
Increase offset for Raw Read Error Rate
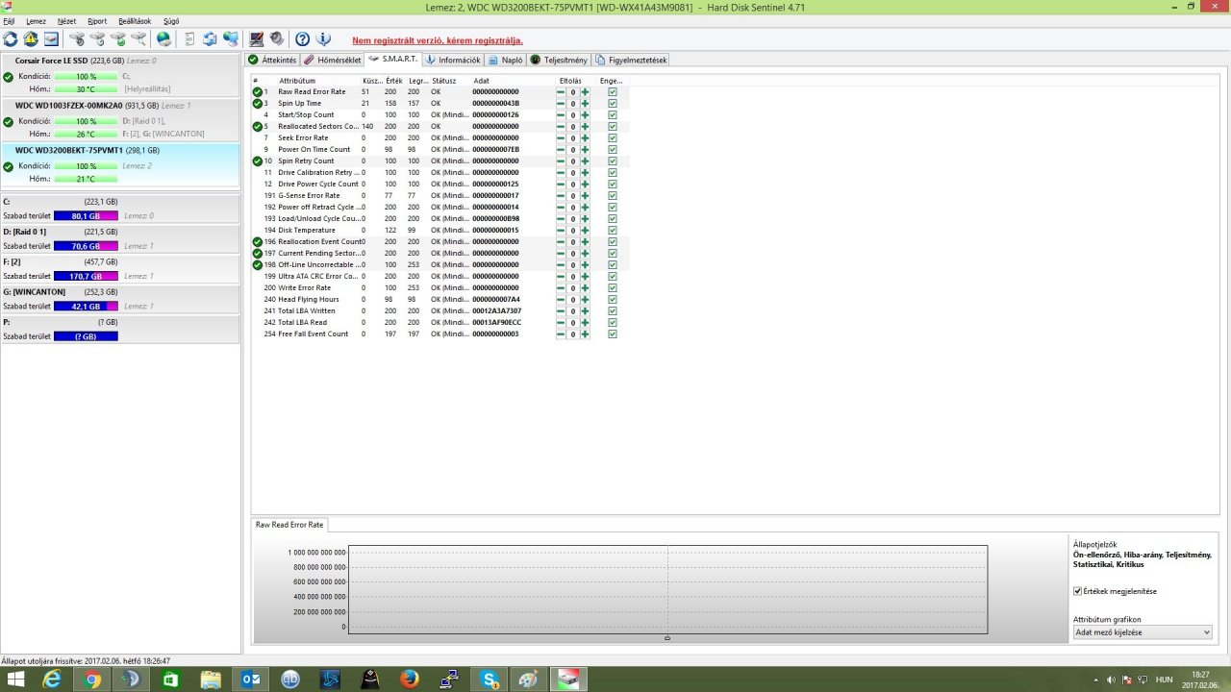click(x=585, y=91)
